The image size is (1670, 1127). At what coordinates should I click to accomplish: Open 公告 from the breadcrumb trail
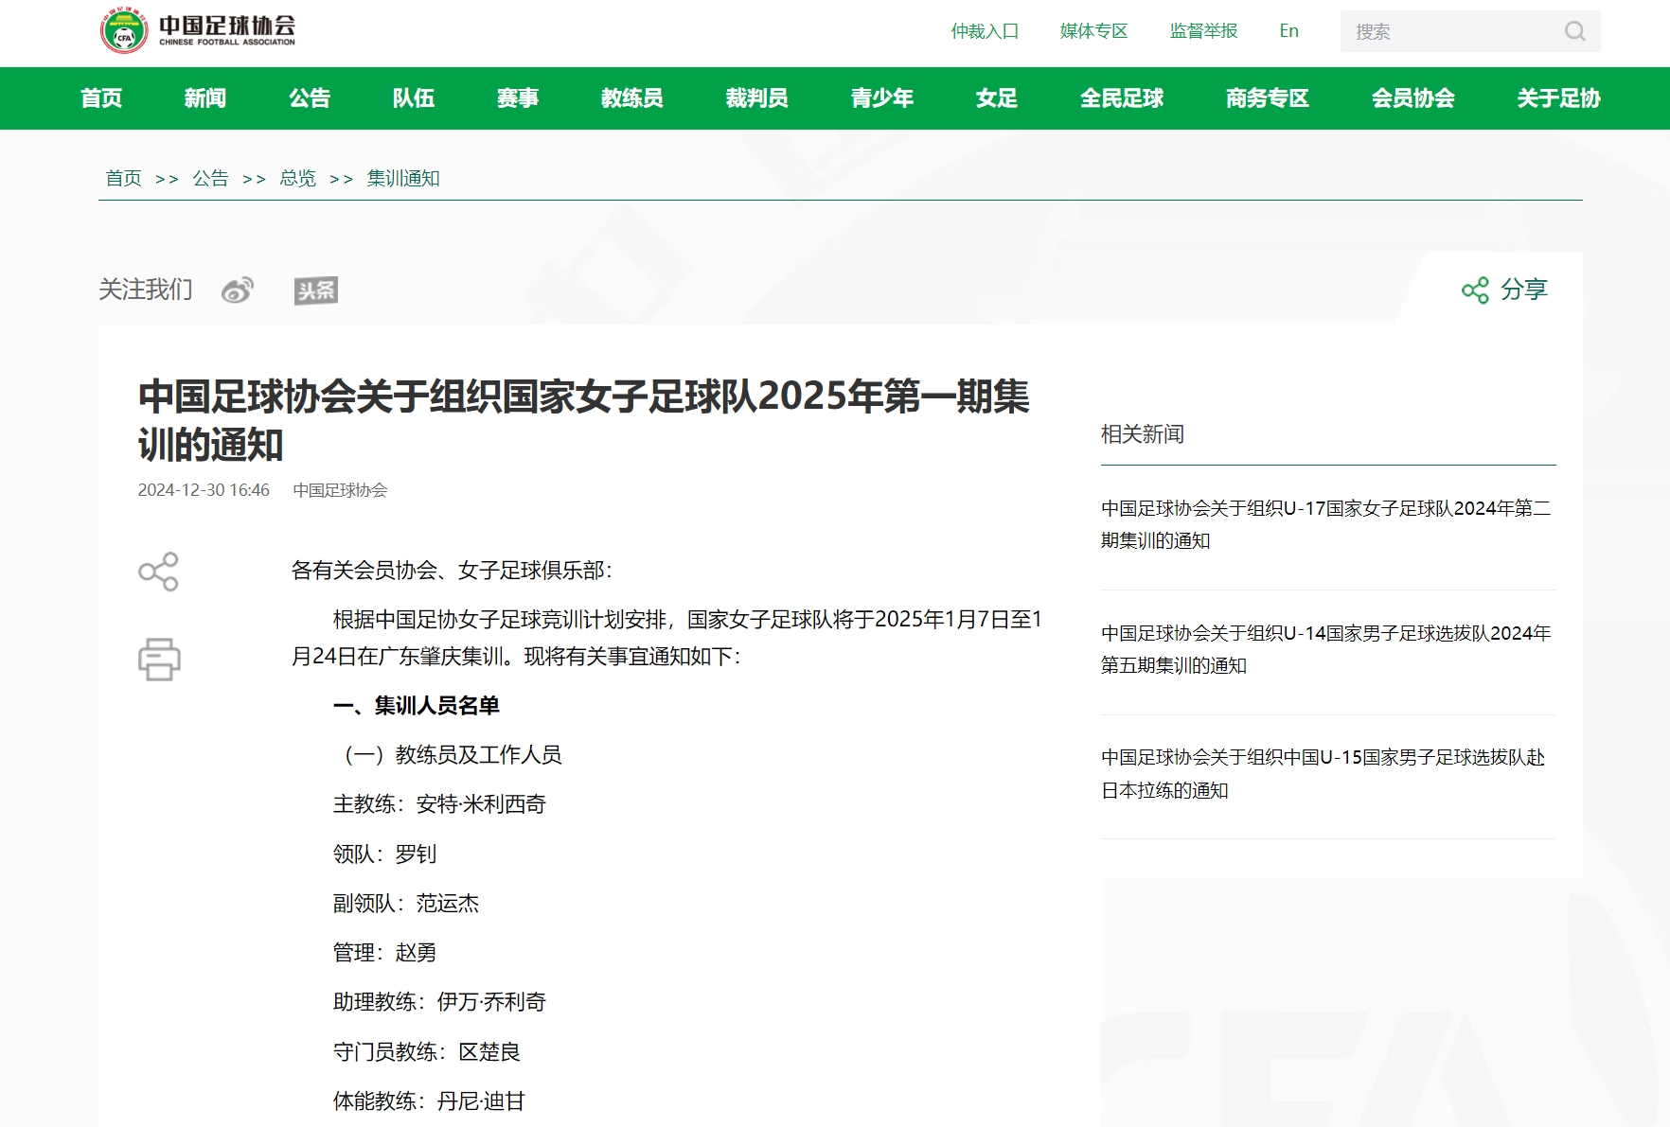[211, 177]
